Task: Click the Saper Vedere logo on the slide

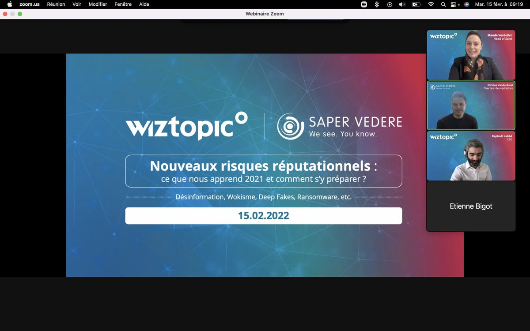Action: coord(340,126)
